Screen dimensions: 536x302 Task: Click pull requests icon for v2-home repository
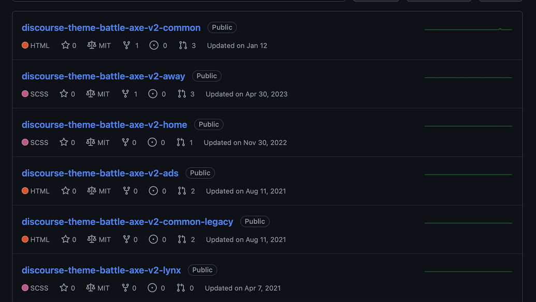coord(181,142)
